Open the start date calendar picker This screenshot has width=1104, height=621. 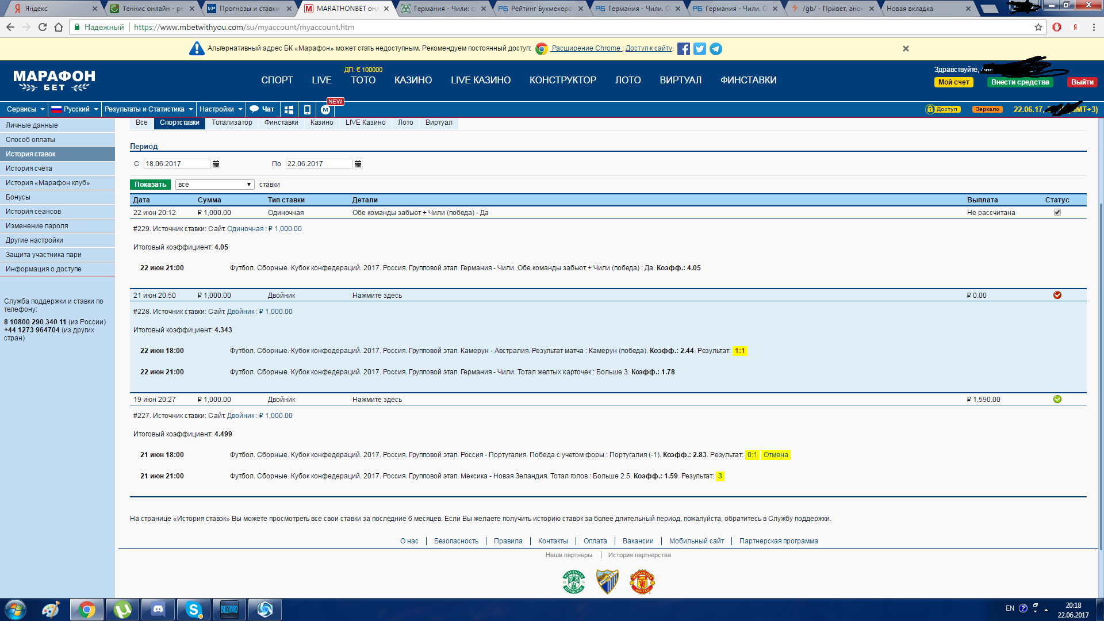(216, 164)
